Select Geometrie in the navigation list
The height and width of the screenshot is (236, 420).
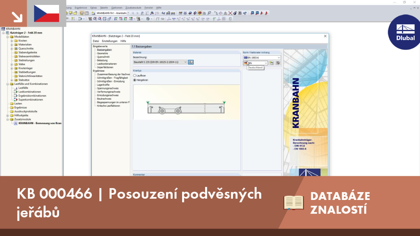(x=103, y=53)
